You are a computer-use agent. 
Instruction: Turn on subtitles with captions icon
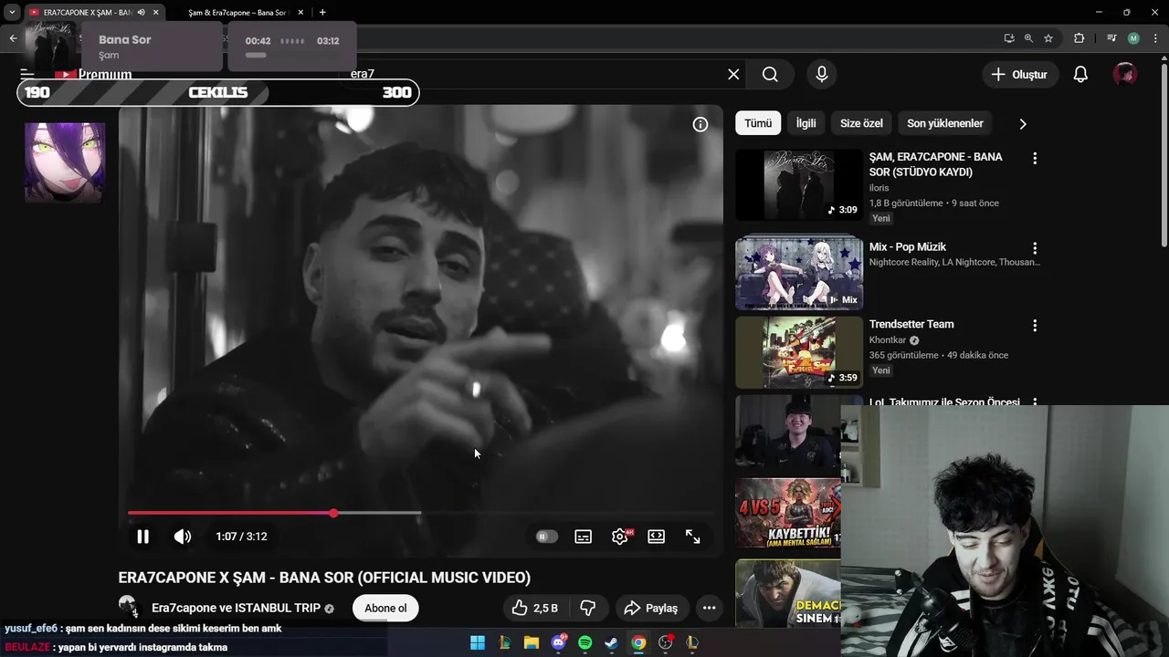pyautogui.click(x=583, y=537)
